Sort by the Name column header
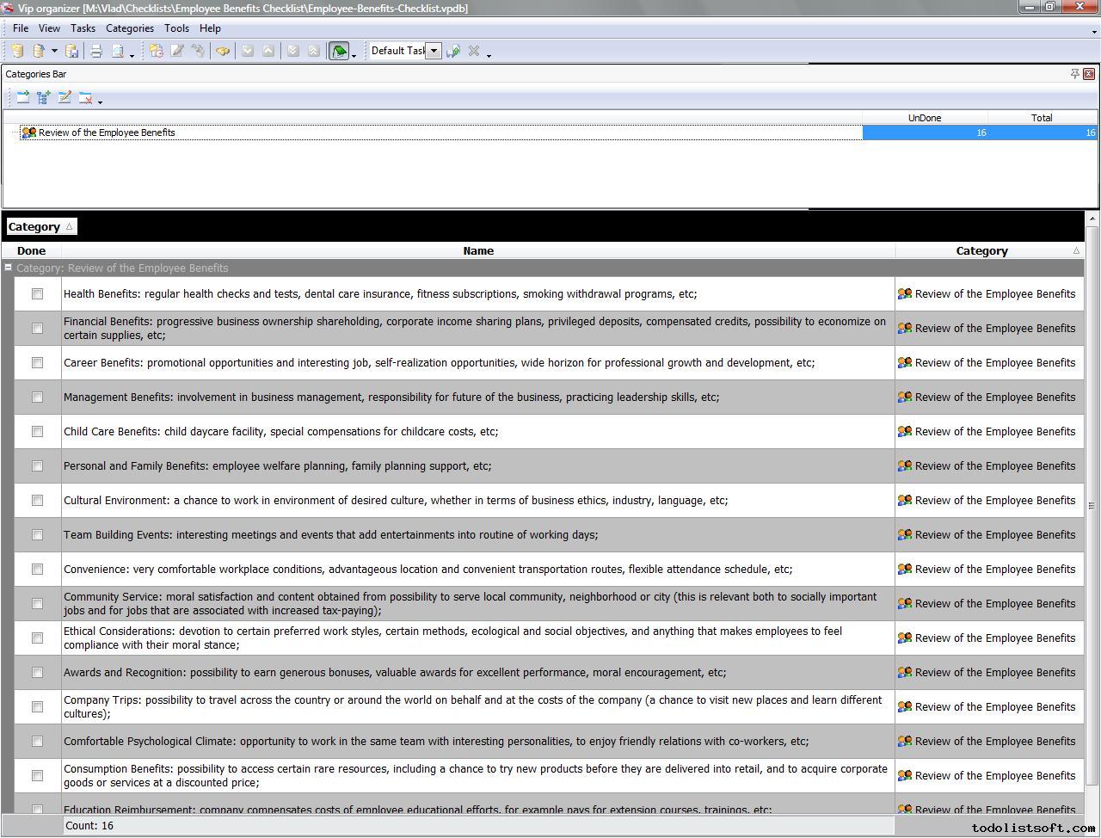Screen dimensions: 1101x838 tap(478, 251)
